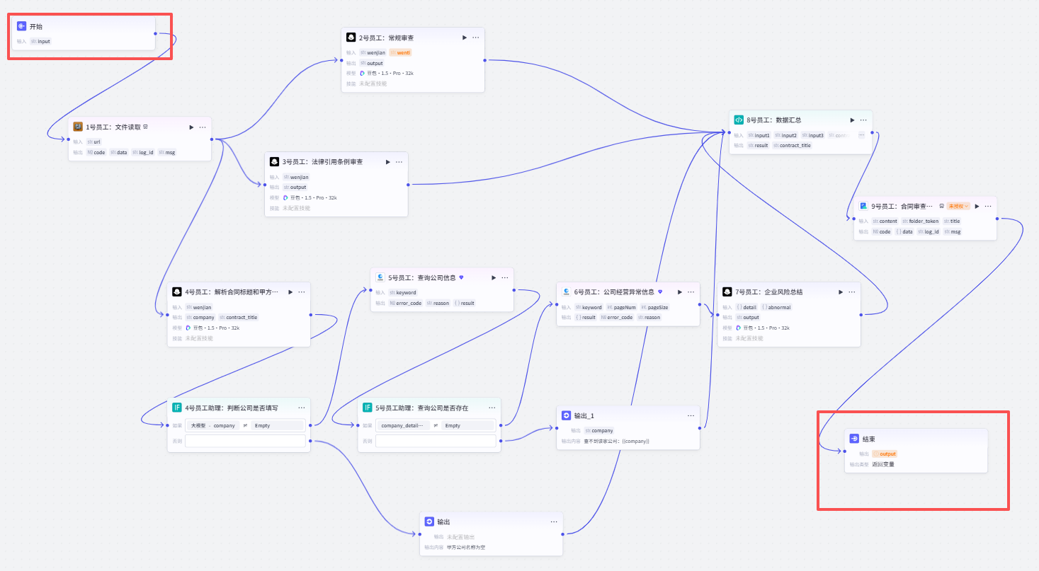
Task: Expand the 未授权 authorization dropdown
Action: coord(958,206)
